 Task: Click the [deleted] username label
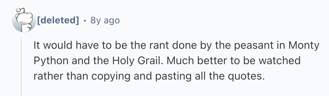coord(58,20)
